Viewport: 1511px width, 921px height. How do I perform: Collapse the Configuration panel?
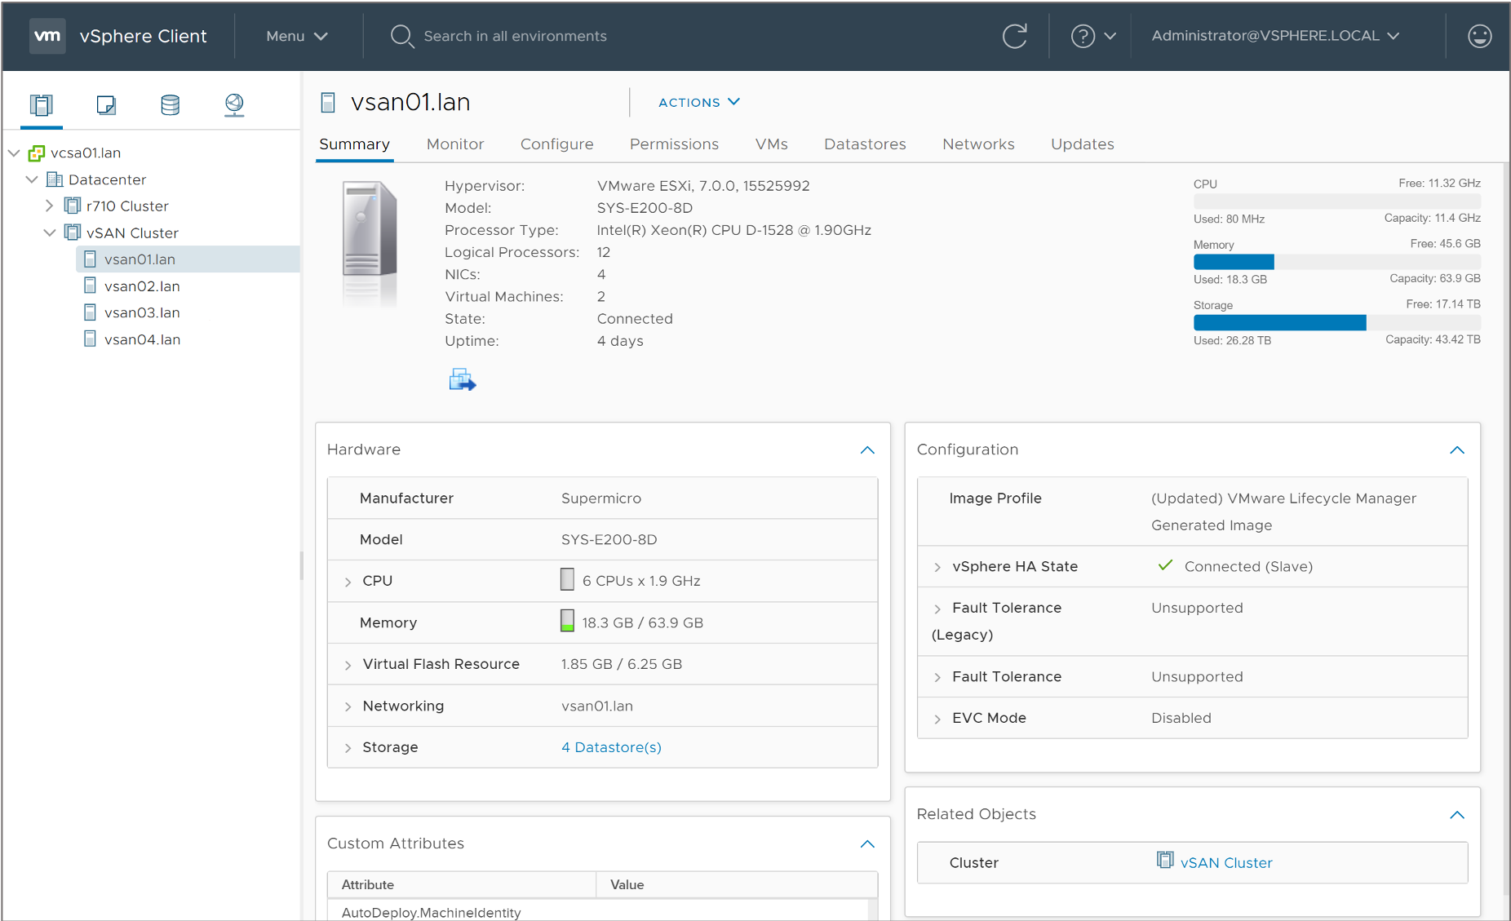[x=1457, y=450]
